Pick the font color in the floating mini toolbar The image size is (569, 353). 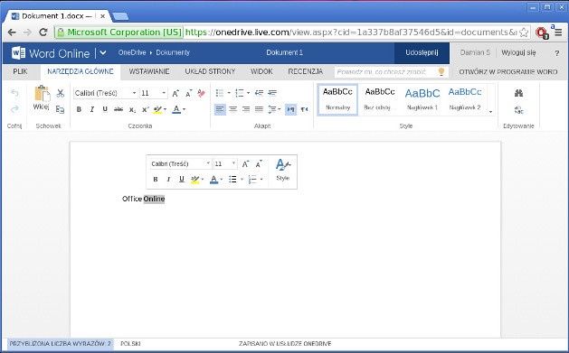[214, 180]
